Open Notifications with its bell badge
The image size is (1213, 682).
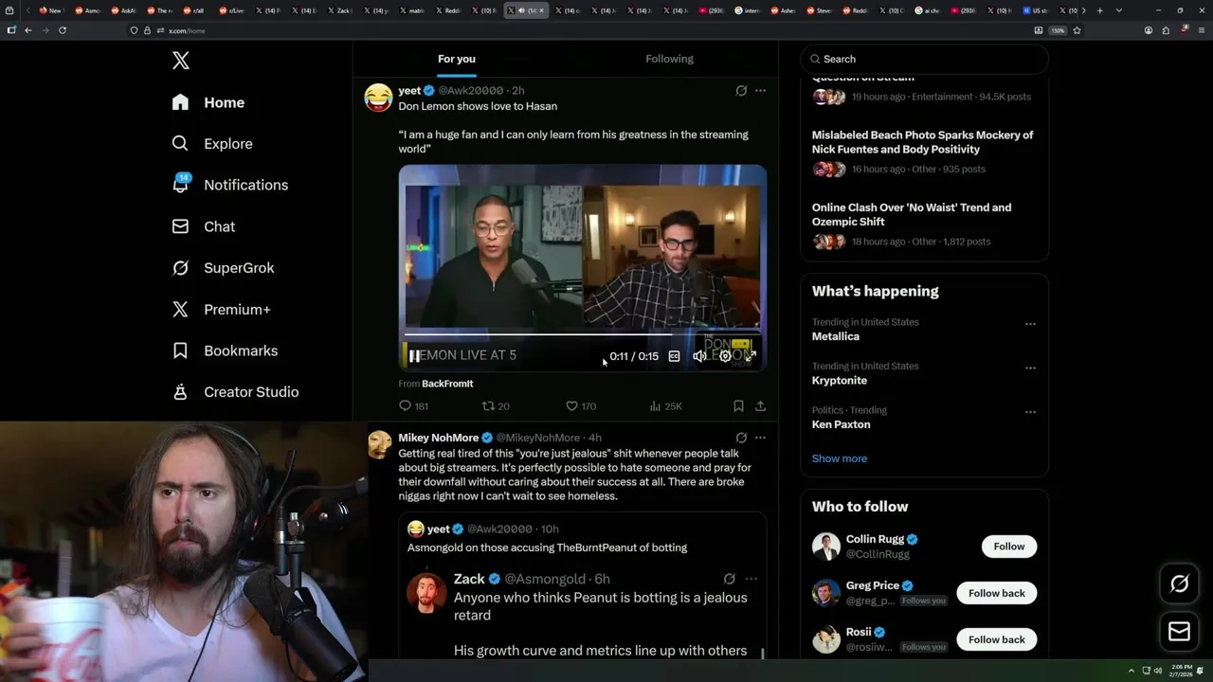[229, 185]
